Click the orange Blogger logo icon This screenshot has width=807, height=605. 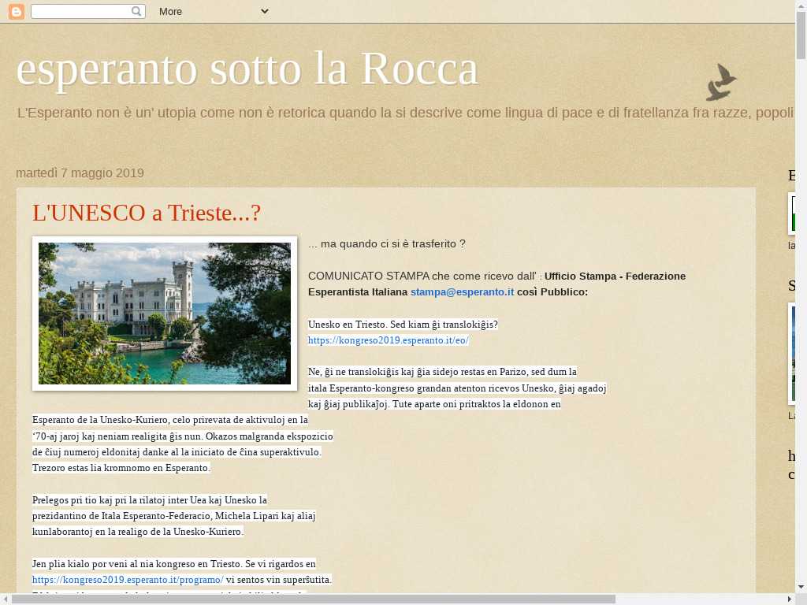point(17,11)
